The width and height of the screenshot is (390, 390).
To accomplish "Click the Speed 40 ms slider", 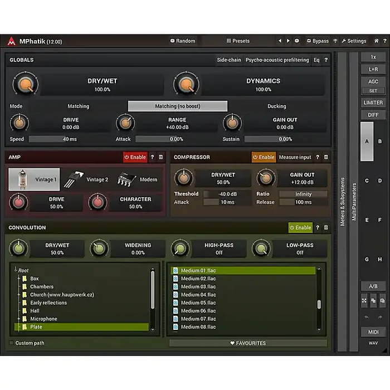I will pyautogui.click(x=69, y=139).
